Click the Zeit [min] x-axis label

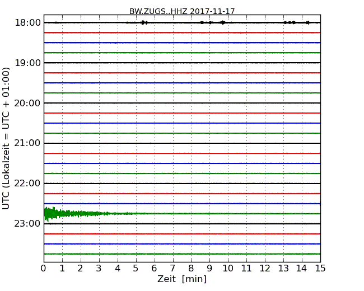[182, 279]
